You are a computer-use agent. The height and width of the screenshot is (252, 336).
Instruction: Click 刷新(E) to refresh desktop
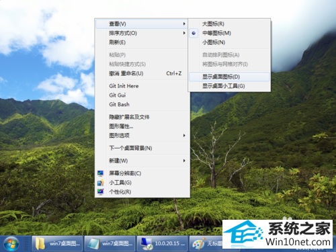pyautogui.click(x=142, y=42)
